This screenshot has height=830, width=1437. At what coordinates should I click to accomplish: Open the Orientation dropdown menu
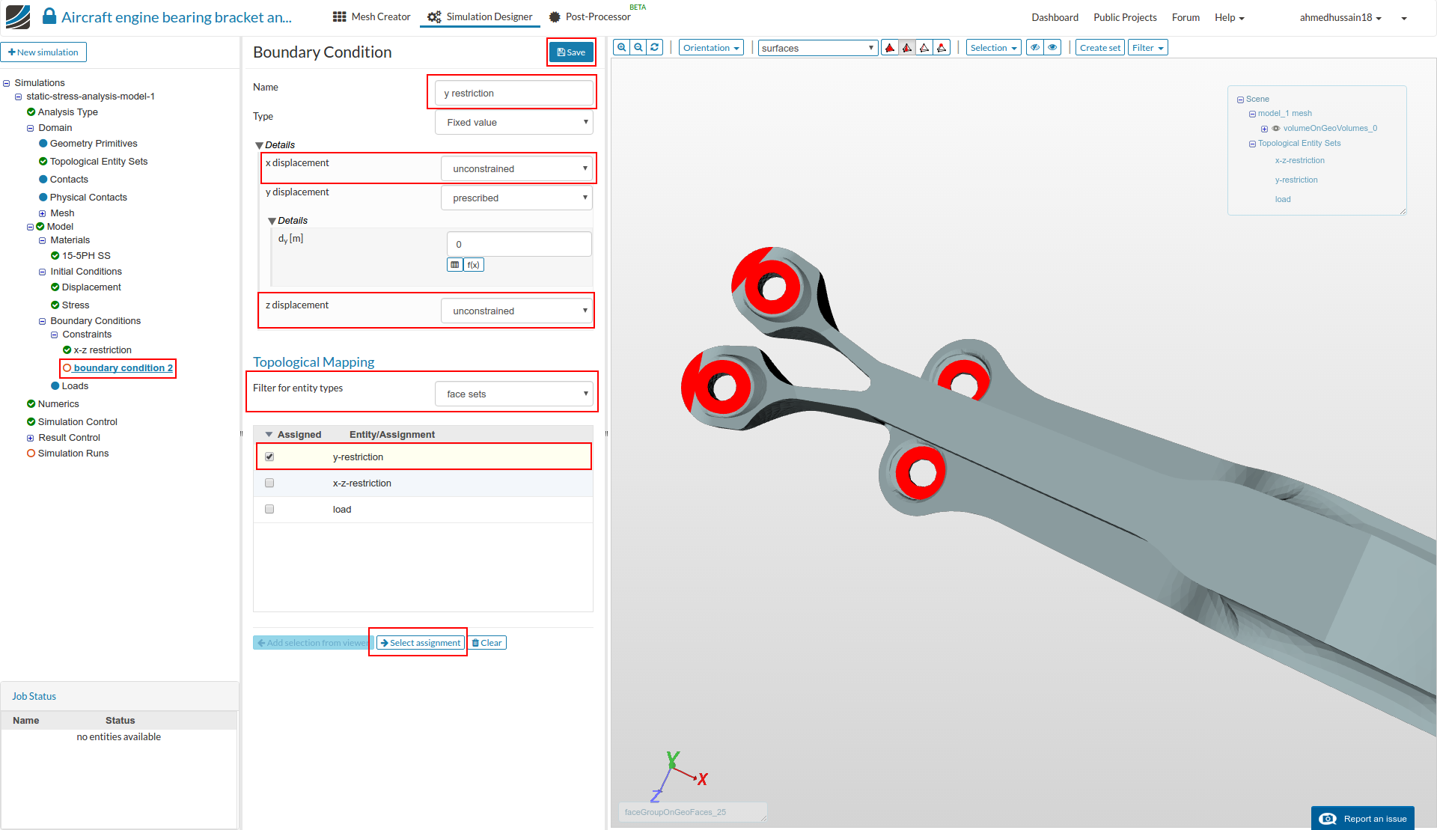pyautogui.click(x=711, y=48)
